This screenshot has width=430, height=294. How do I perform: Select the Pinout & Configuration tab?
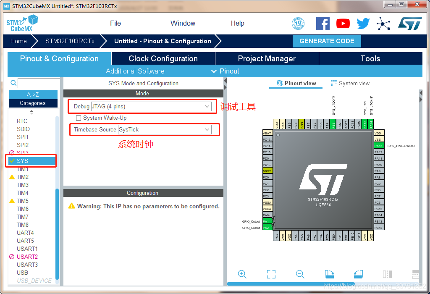(x=59, y=58)
